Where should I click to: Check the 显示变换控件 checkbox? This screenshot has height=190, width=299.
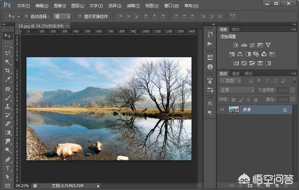pyautogui.click(x=80, y=16)
